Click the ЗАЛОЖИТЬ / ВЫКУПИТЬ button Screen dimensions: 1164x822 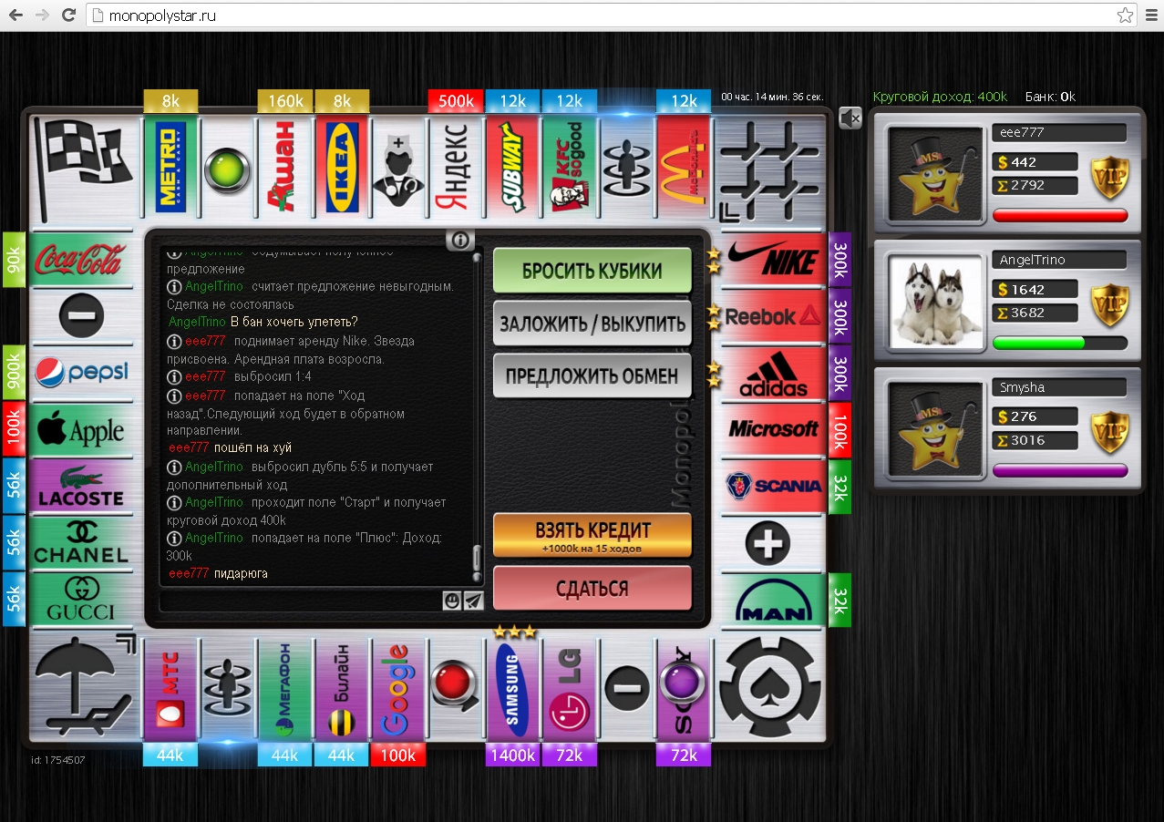pyautogui.click(x=592, y=324)
